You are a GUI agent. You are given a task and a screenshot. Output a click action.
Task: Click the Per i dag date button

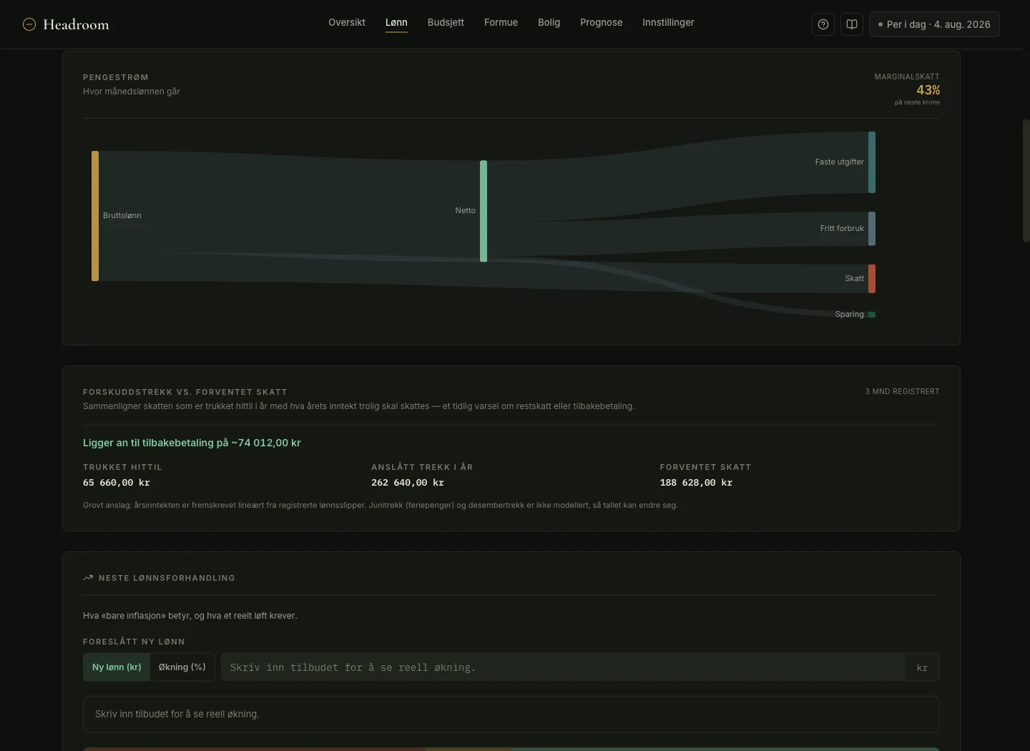[934, 24]
